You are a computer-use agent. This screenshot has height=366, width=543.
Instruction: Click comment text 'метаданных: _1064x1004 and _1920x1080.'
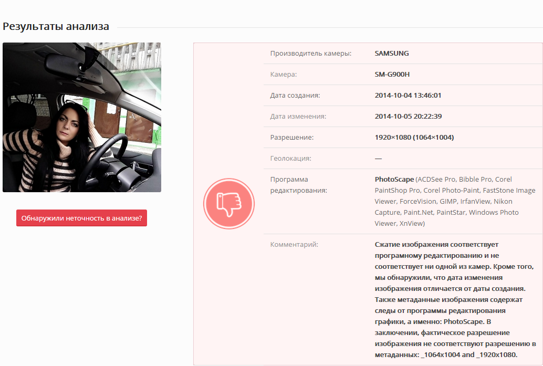[446, 355]
